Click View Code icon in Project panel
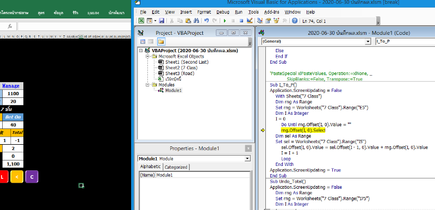The height and width of the screenshot is (210, 435). 143,41
